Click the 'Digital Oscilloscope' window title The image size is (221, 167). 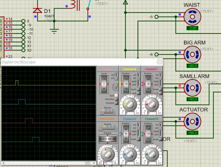point(18,62)
